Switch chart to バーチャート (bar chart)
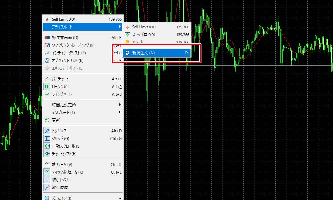This screenshot has height=200, width=333. pyautogui.click(x=67, y=79)
